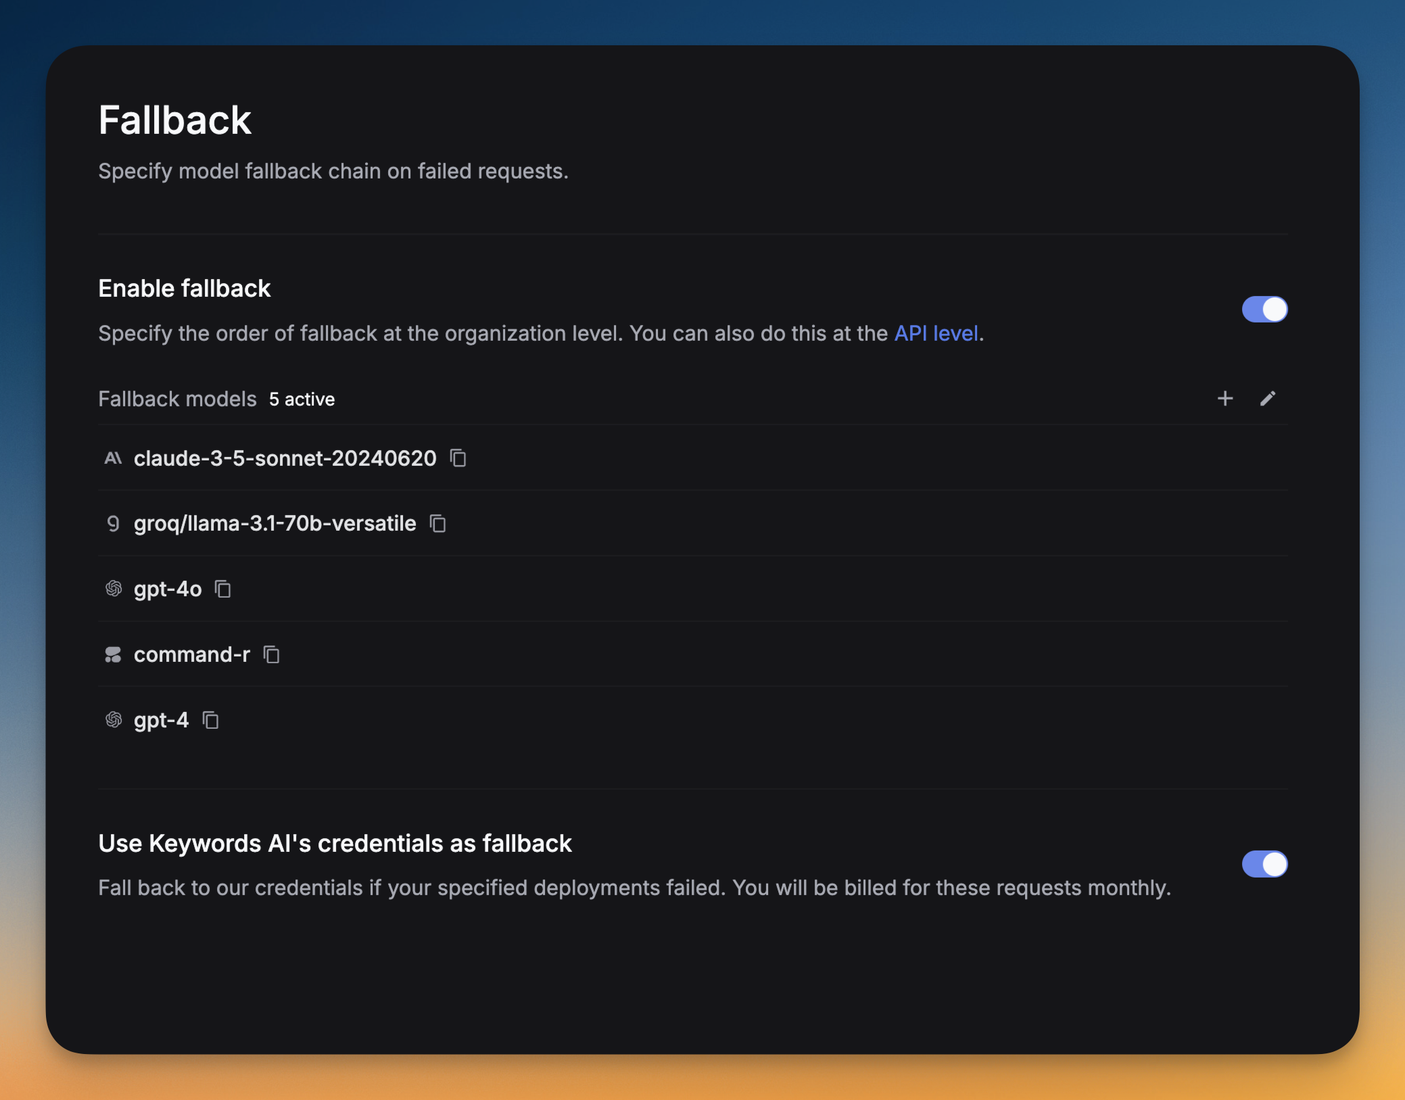Select the command-r model text
Screen dimensions: 1405x1100
192,654
